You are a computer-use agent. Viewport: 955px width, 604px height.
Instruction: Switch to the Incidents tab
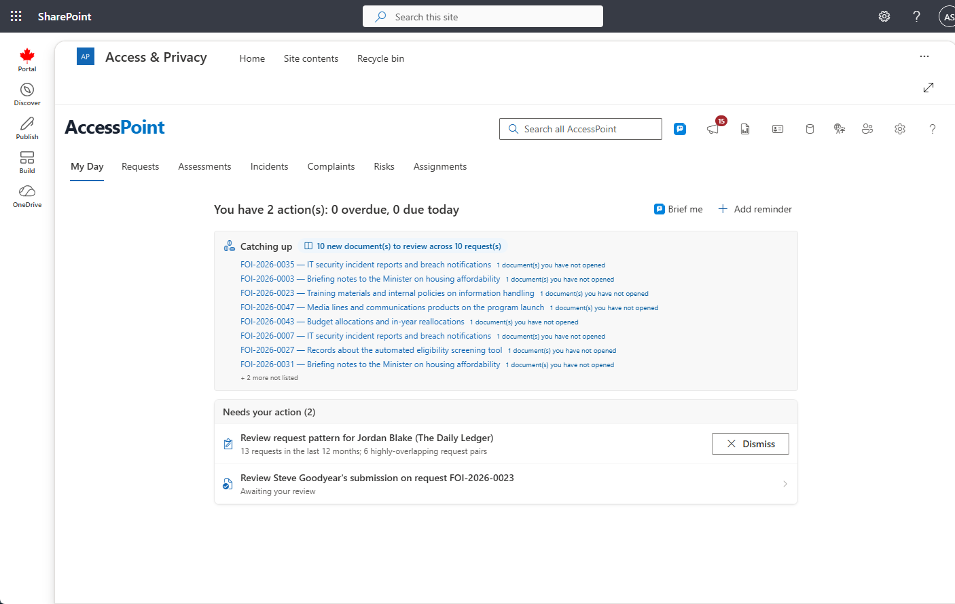269,166
